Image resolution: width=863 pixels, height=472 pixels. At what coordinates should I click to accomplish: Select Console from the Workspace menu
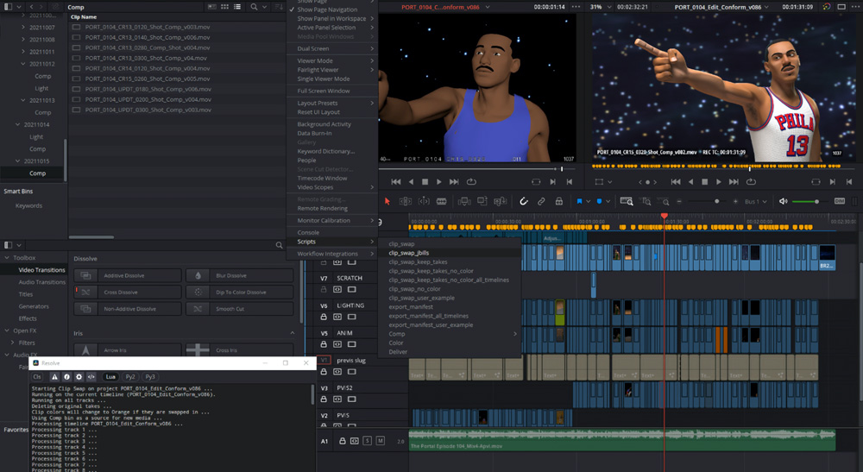click(x=308, y=233)
